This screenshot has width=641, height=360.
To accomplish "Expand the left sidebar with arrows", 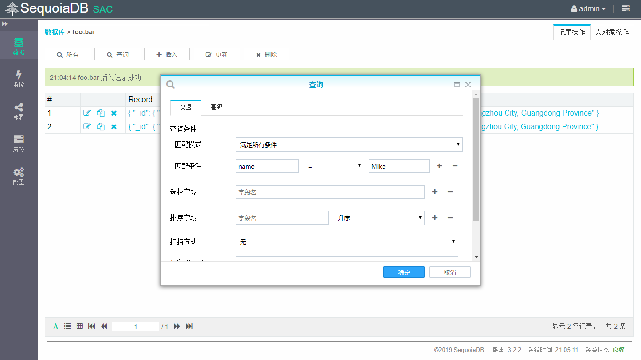I will click(x=5, y=24).
